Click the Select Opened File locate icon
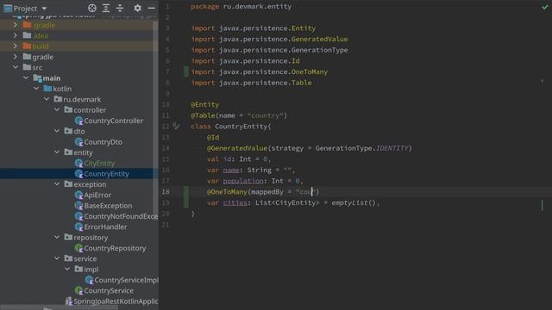552x310 pixels. click(x=92, y=8)
